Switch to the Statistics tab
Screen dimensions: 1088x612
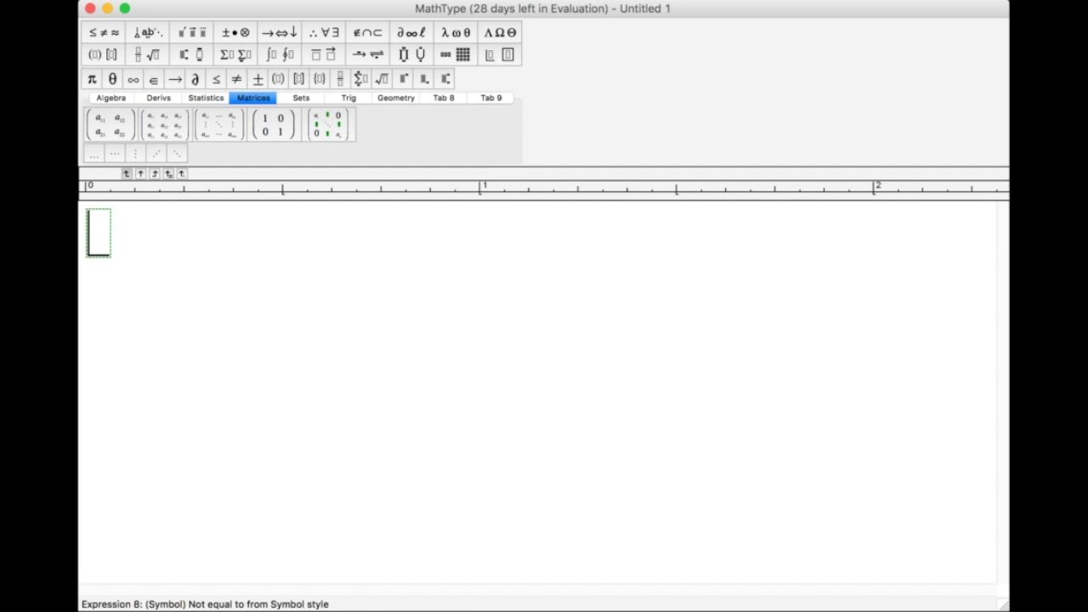[x=206, y=98]
